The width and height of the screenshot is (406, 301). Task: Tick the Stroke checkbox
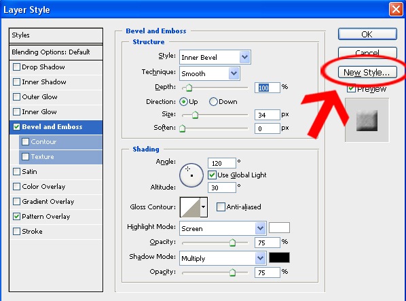(x=16, y=231)
